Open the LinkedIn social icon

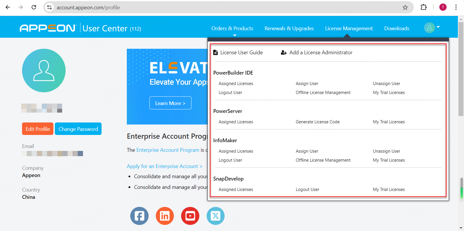[x=165, y=216]
